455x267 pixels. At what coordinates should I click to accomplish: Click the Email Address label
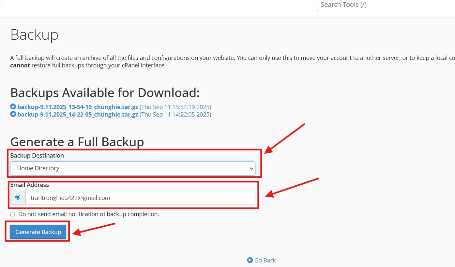(x=29, y=185)
